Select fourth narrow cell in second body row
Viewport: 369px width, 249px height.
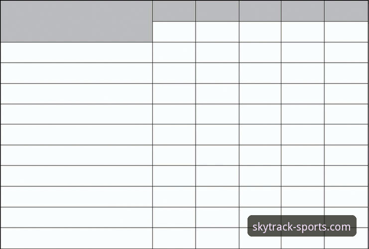click(303, 73)
